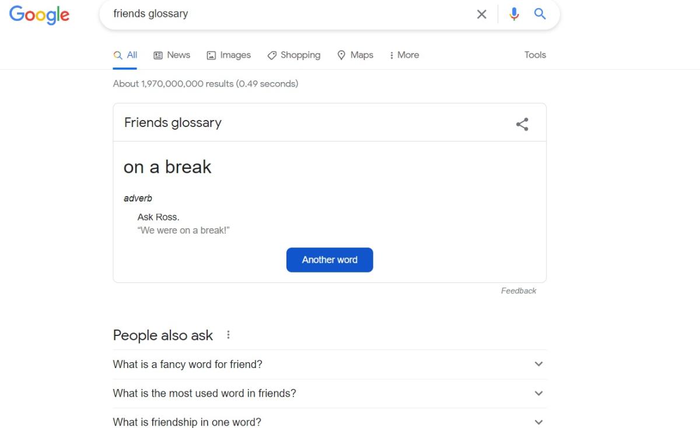Start voice search with microphone icon
The width and height of the screenshot is (700, 428).
(514, 15)
